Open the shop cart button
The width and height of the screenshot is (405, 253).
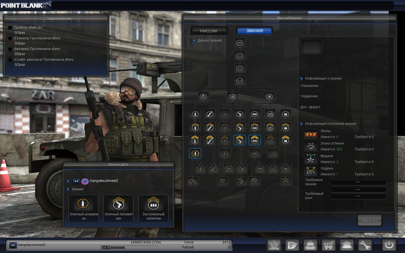pyautogui.click(x=328, y=245)
